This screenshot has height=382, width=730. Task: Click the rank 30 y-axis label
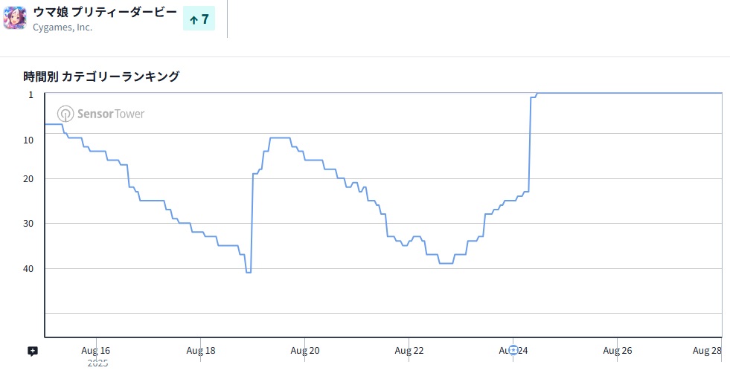[29, 224]
